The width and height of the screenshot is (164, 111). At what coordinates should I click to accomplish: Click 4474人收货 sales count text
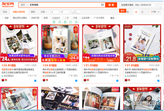154,65
